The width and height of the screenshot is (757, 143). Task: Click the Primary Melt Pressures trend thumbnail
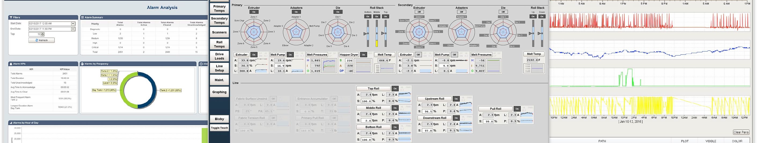click(329, 66)
